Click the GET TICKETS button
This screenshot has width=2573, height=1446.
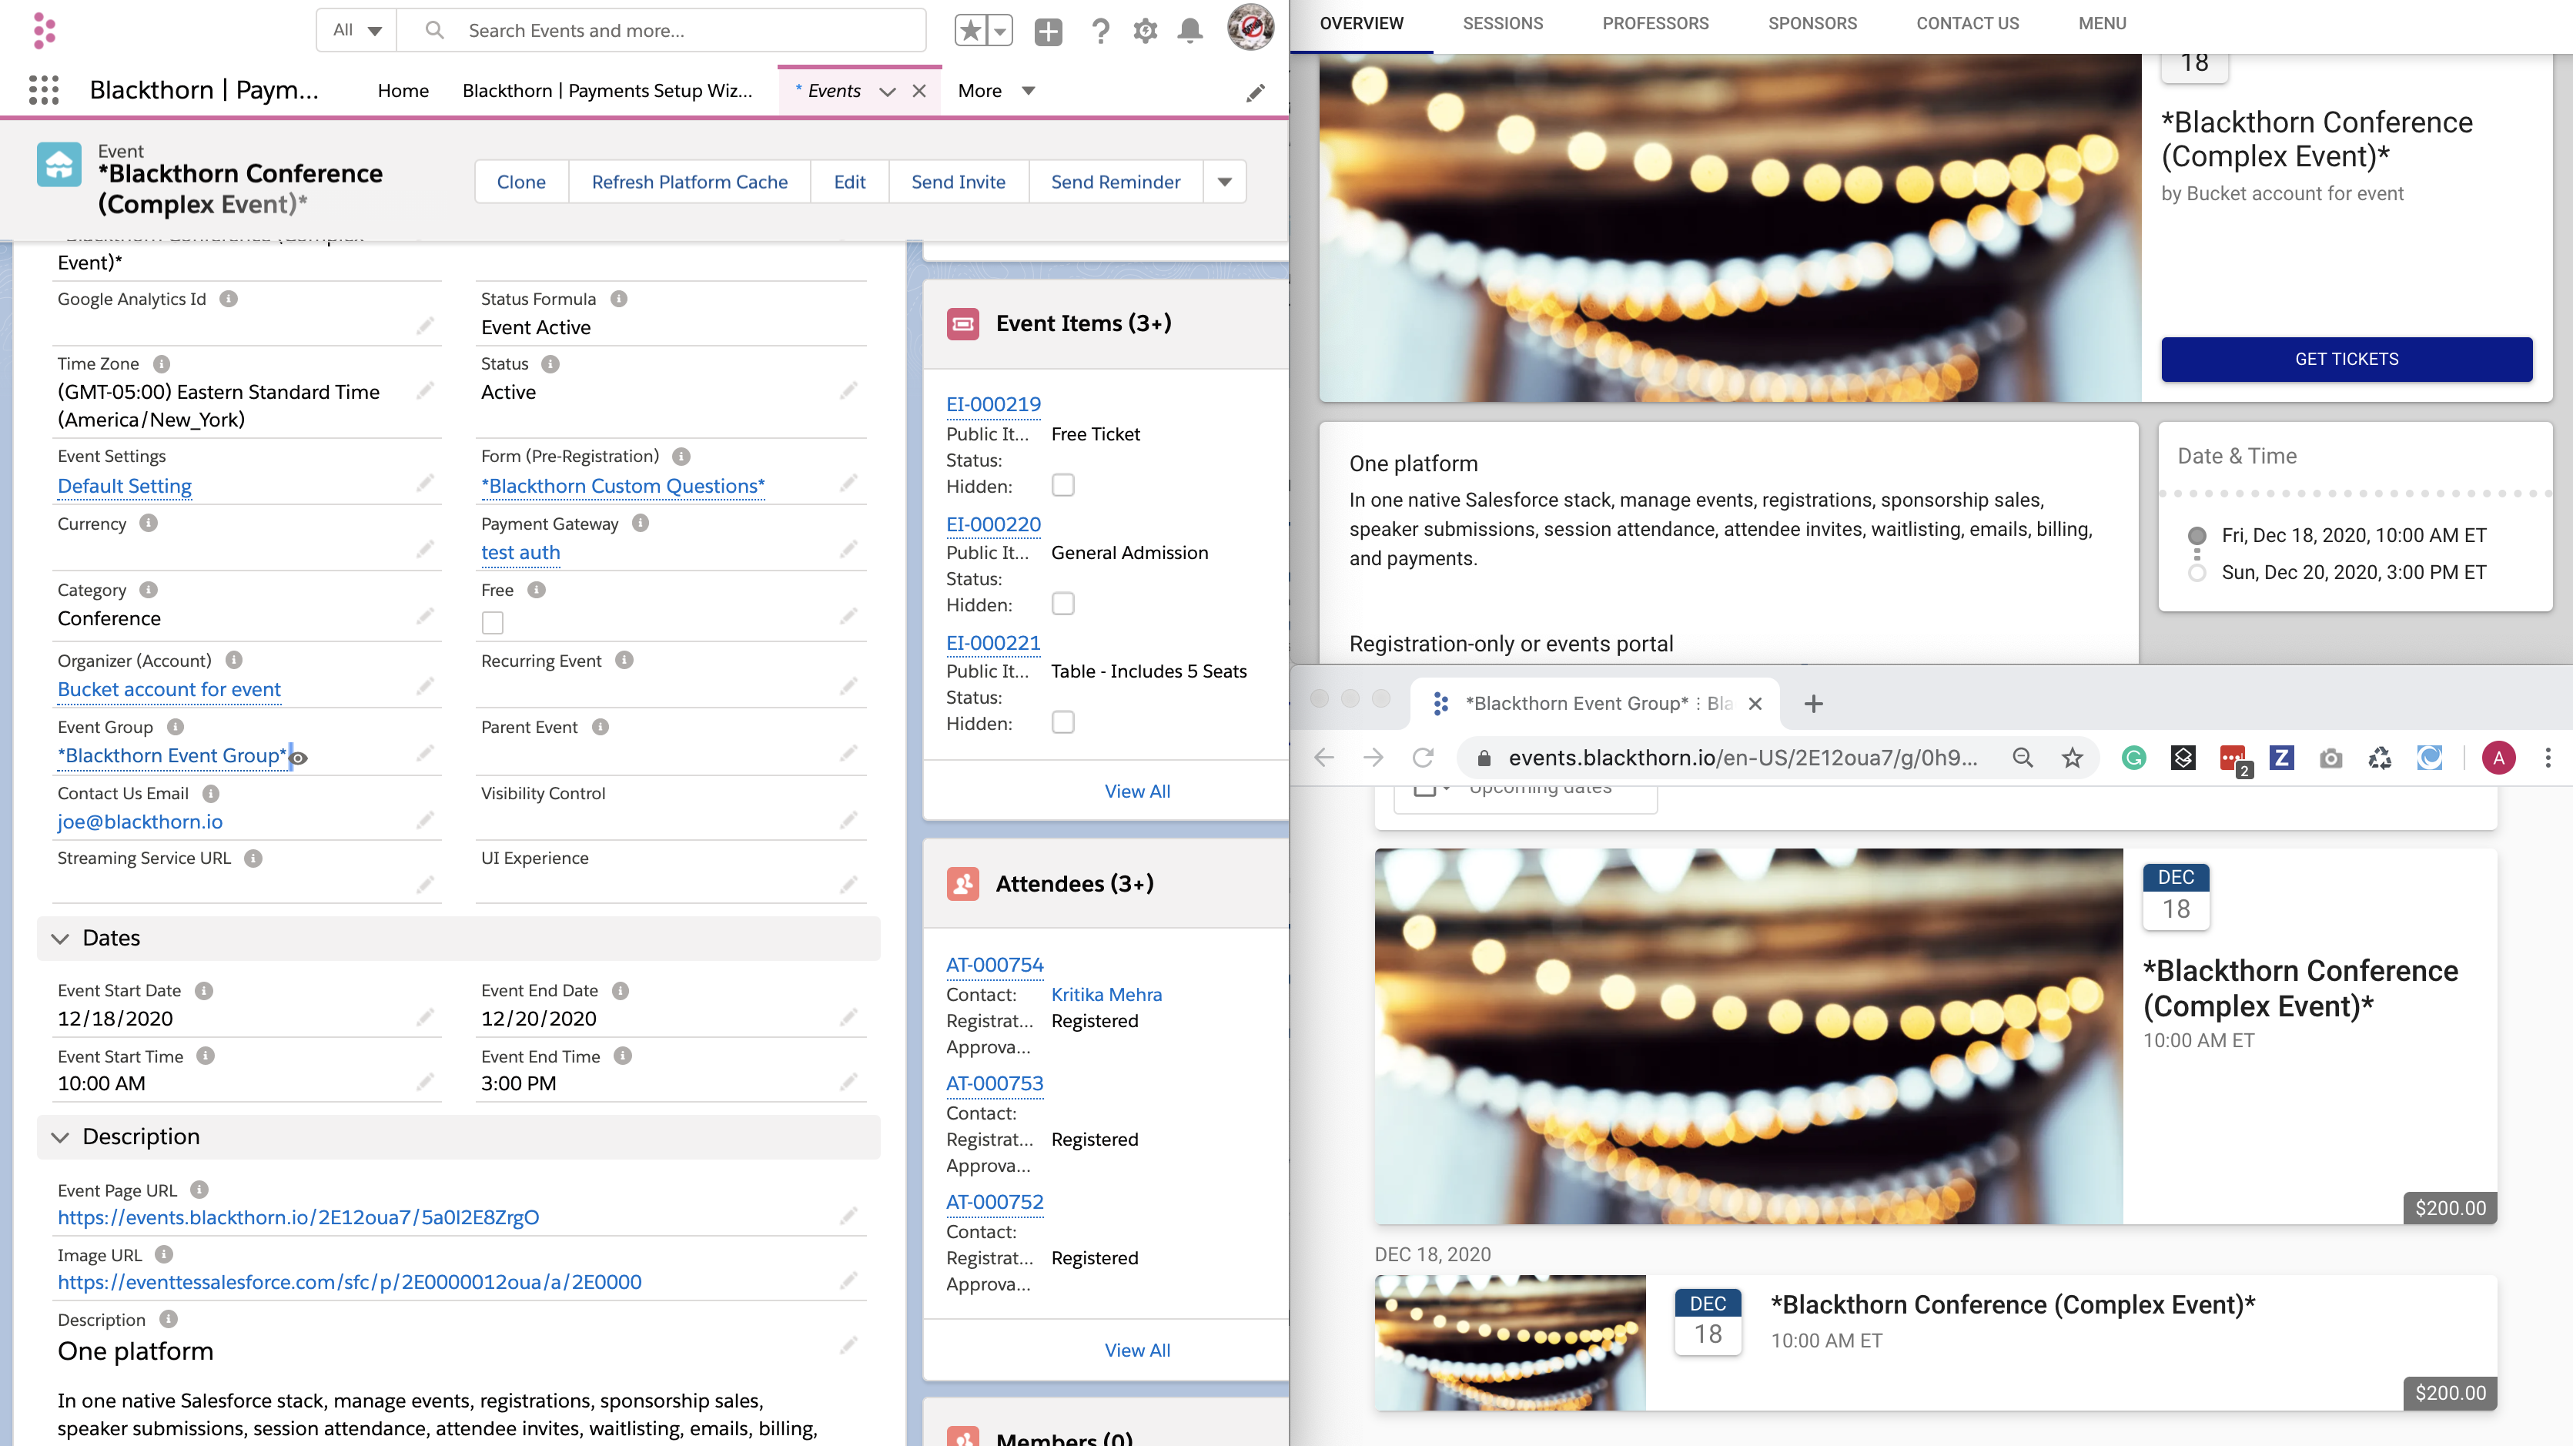[x=2346, y=360]
